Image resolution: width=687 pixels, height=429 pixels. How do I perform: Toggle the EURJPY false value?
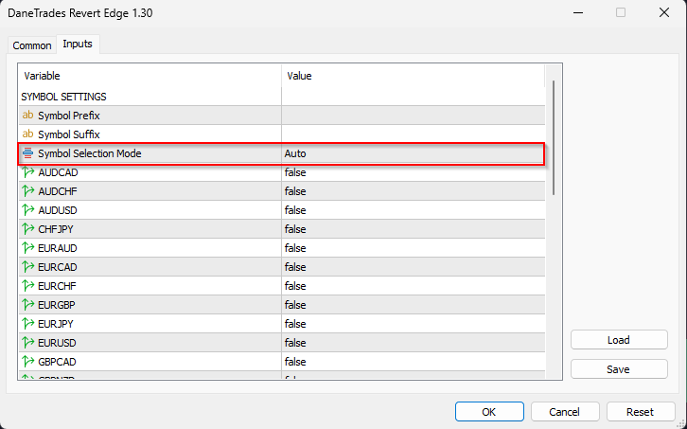click(414, 323)
